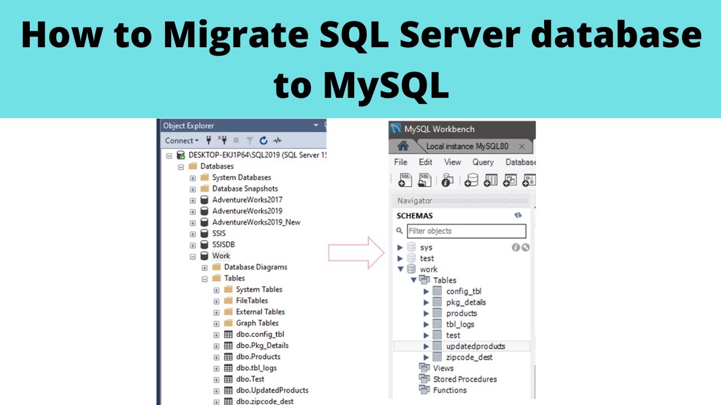Expand the config_tbl table in MySQL Workbench
Viewport: 721px width, 405px height.
[426, 291]
